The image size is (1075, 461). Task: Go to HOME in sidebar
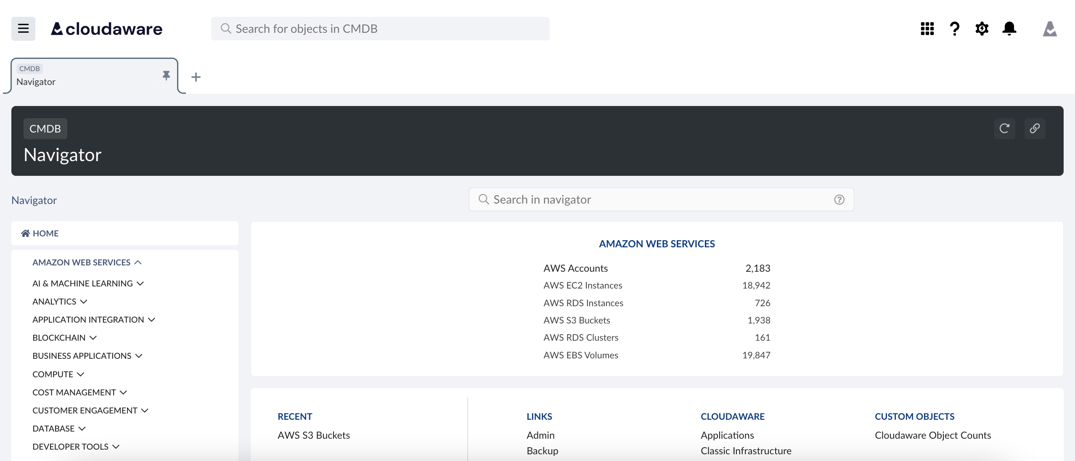(x=124, y=233)
